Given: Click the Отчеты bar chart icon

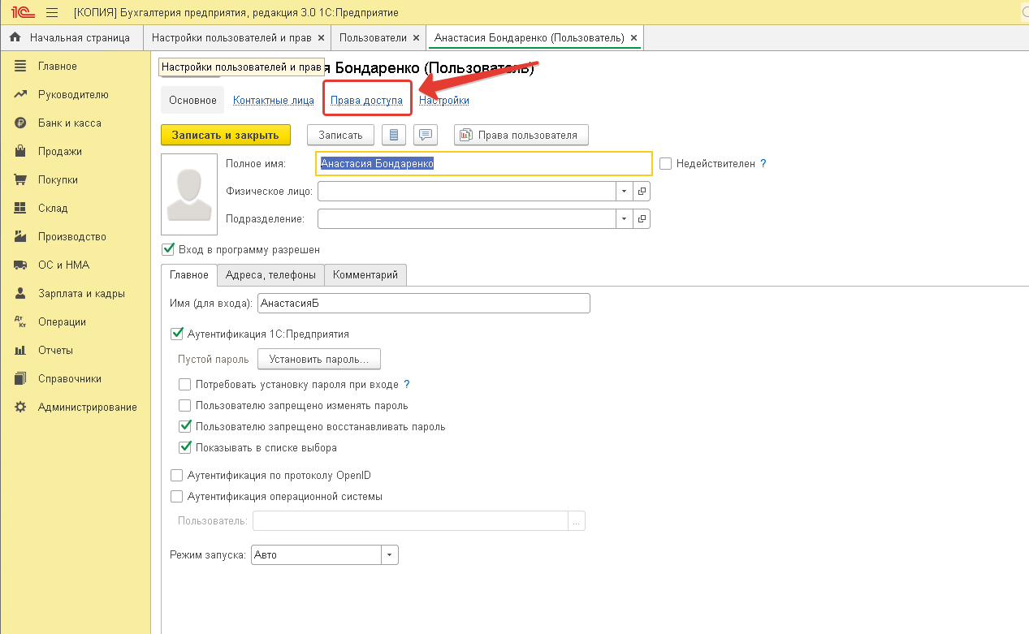Looking at the screenshot, I should click(21, 350).
